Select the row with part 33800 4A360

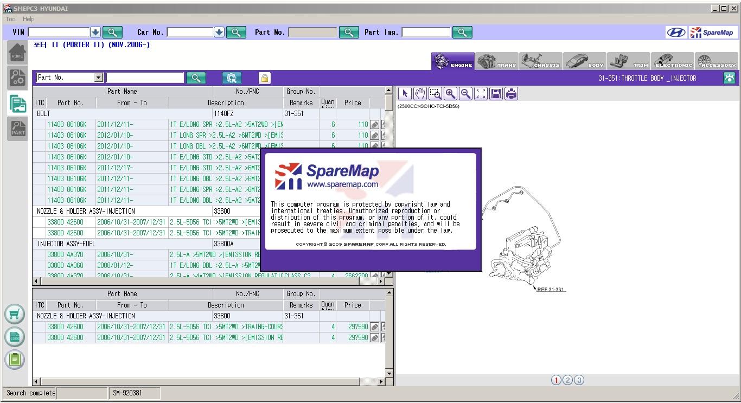click(209, 265)
